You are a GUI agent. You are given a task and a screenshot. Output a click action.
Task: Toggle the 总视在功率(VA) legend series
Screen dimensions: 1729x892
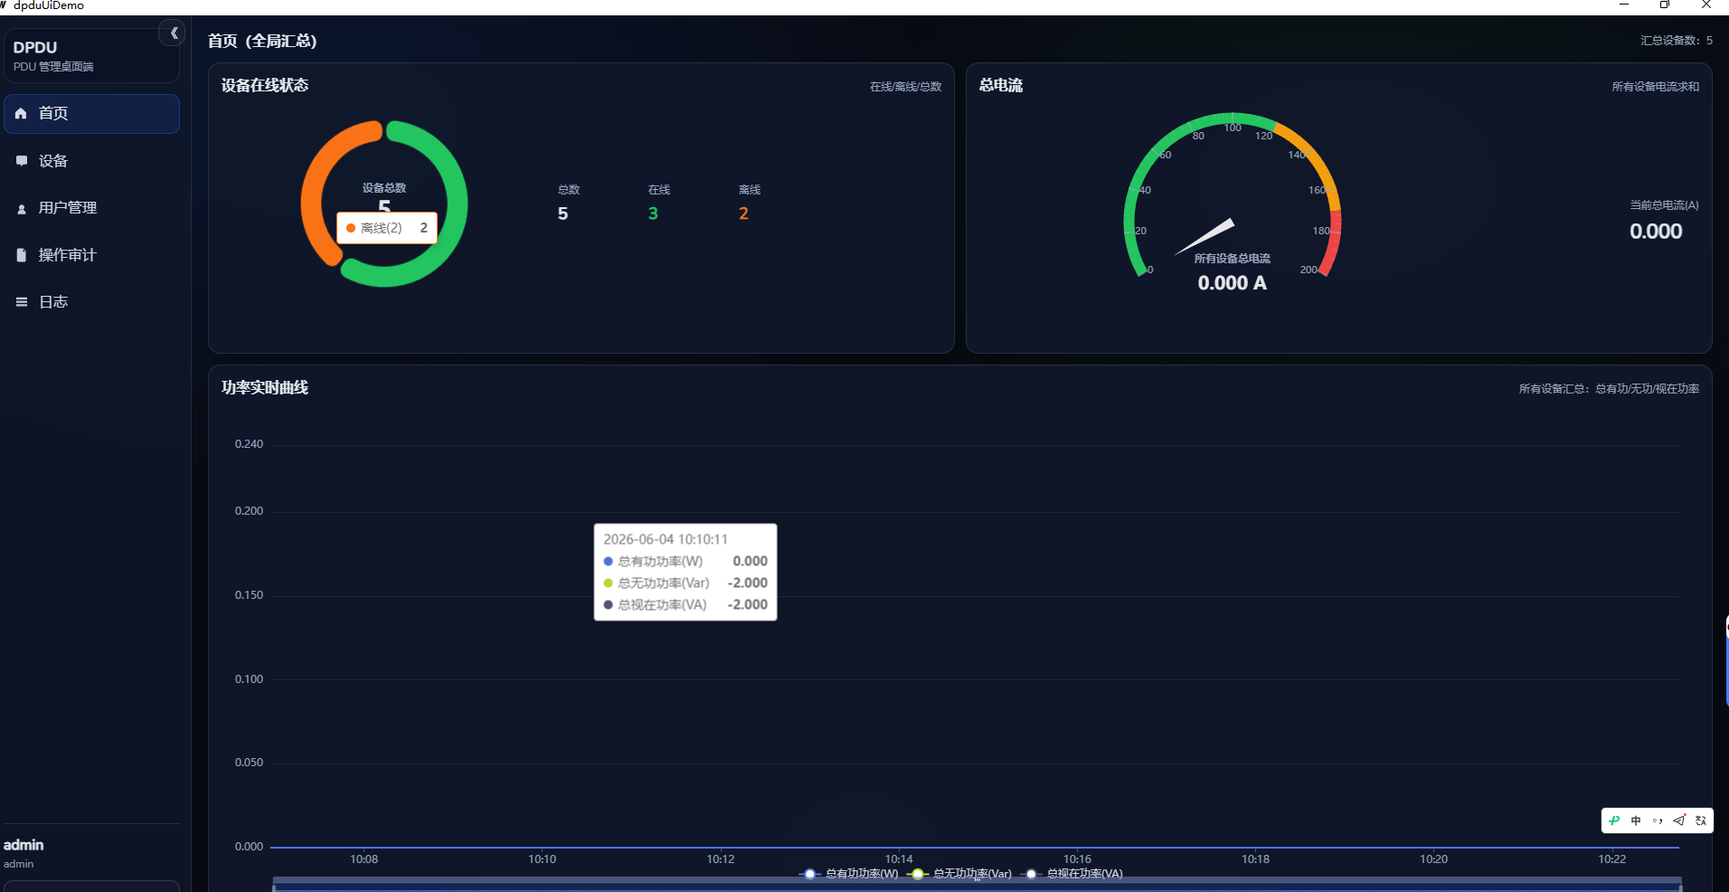(x=1072, y=874)
